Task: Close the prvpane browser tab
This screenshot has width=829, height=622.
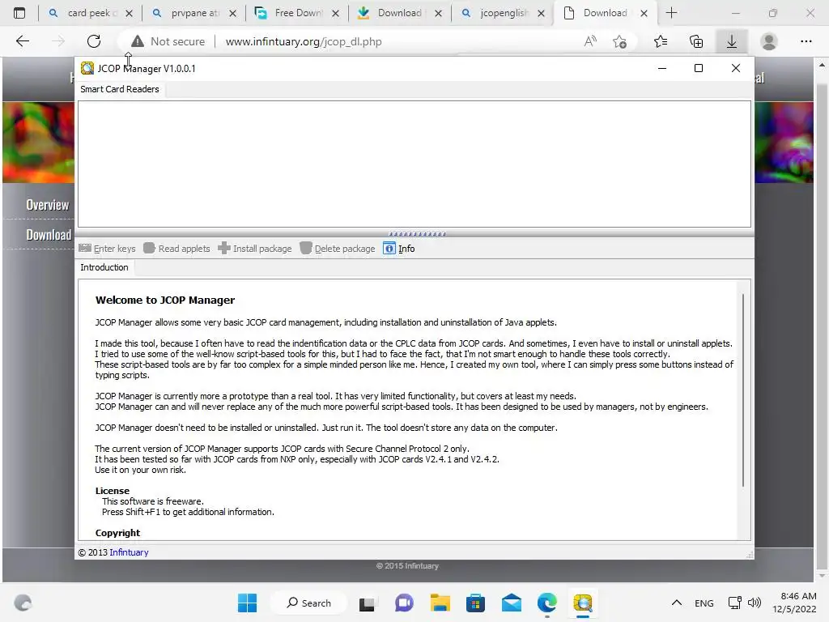Action: (232, 13)
